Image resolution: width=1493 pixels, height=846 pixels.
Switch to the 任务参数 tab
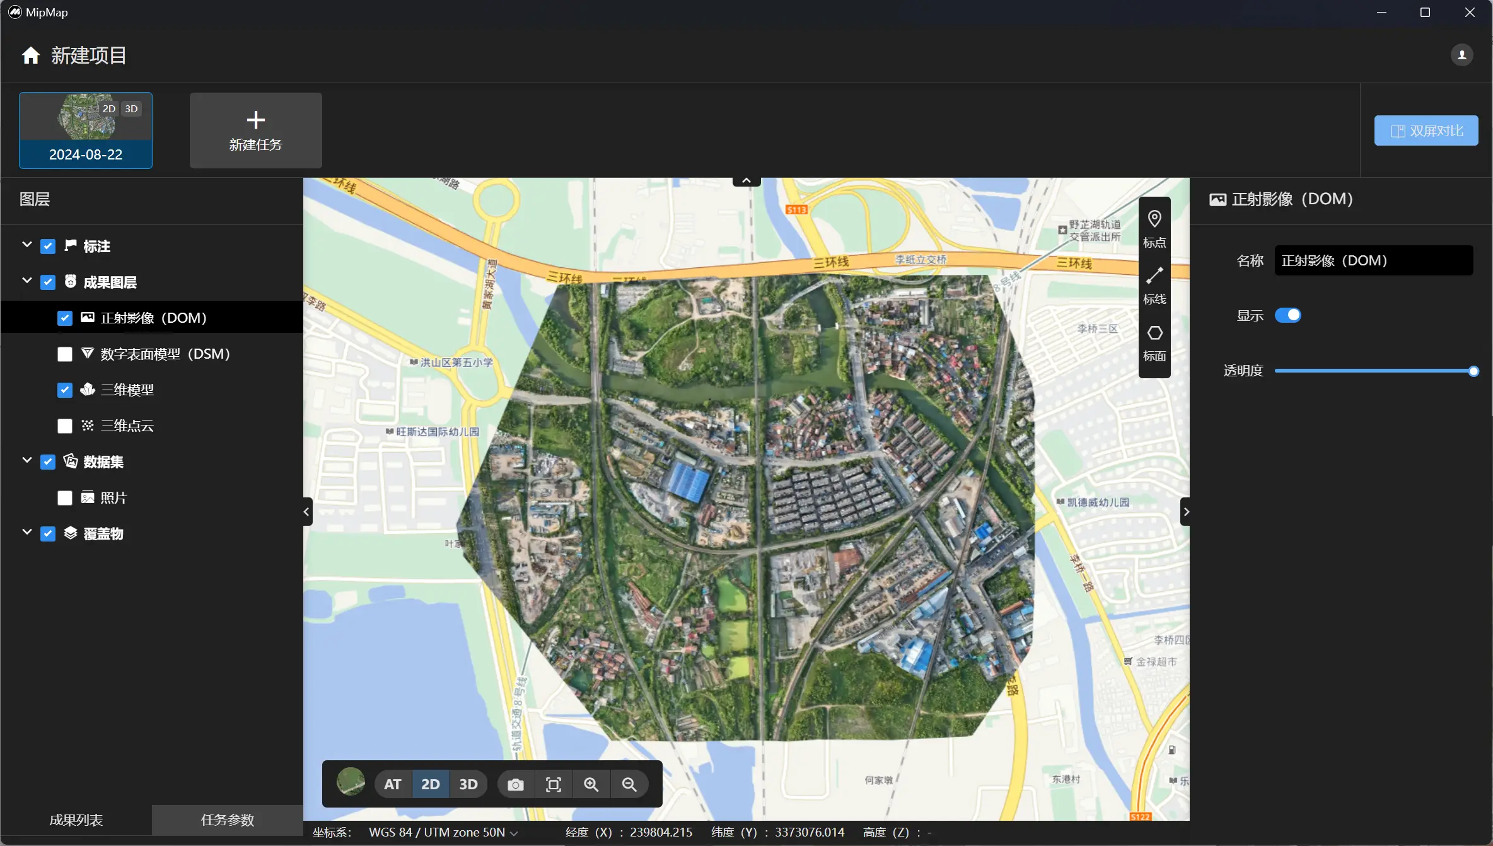point(227,820)
